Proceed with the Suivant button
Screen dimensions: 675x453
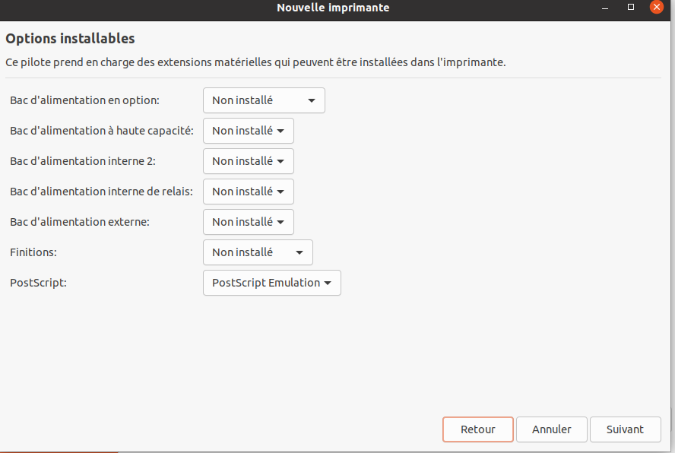click(x=625, y=429)
